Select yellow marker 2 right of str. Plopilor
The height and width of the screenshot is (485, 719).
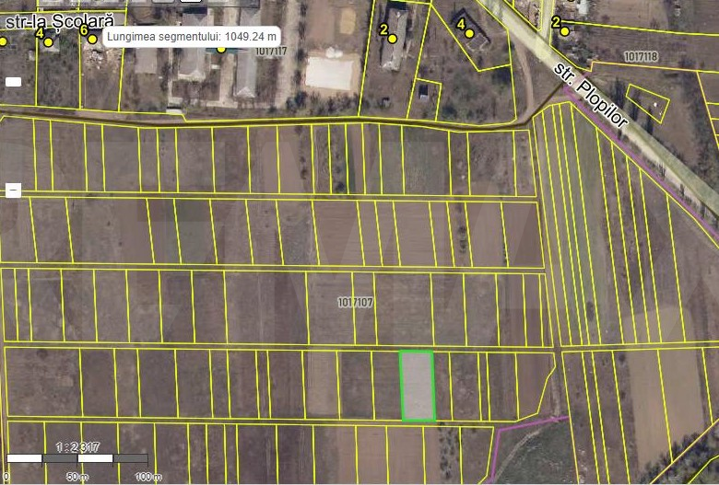(564, 30)
